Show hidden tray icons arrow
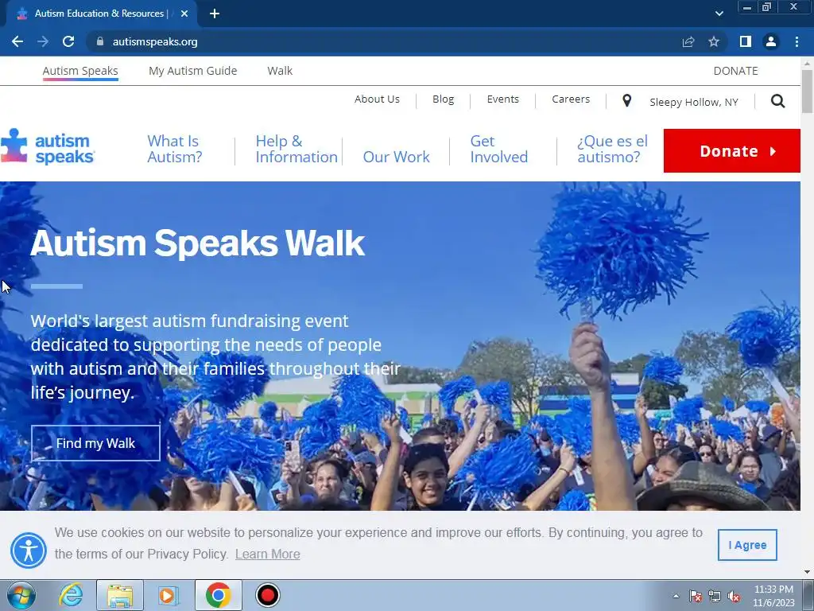Screen dimensions: 814x611 coord(676,596)
